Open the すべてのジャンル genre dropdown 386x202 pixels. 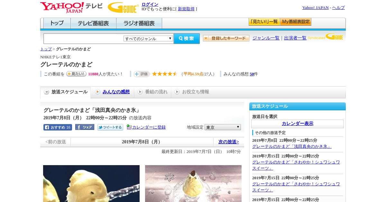coord(148,38)
